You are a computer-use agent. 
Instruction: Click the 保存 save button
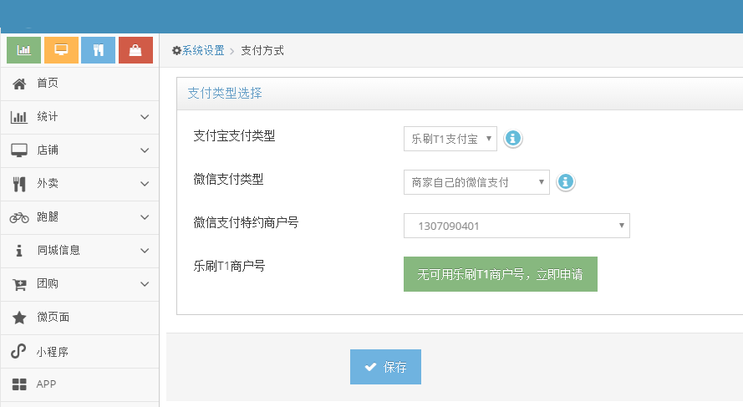click(x=385, y=367)
